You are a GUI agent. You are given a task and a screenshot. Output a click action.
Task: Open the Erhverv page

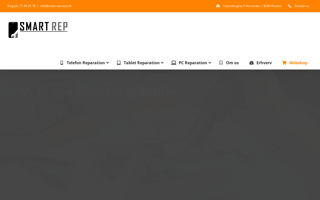(264, 63)
